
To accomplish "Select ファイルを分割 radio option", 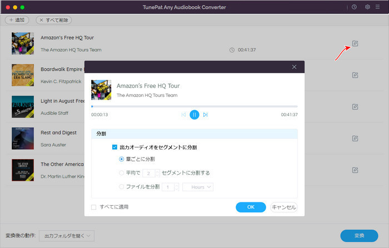I will pyautogui.click(x=121, y=187).
